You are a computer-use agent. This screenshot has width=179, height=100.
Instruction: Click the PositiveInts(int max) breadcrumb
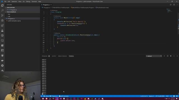point(103,7)
